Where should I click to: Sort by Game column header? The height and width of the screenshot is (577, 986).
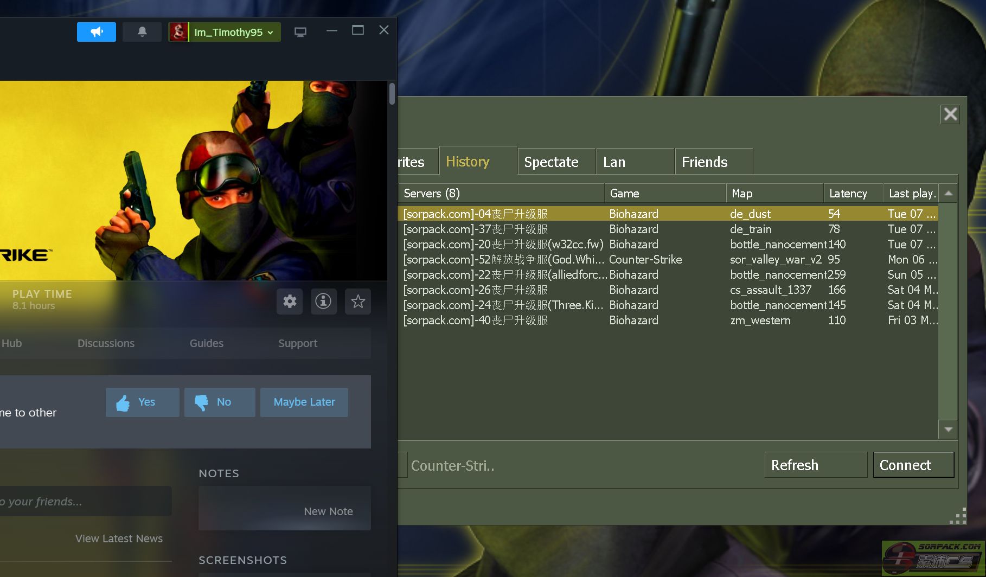(x=665, y=193)
